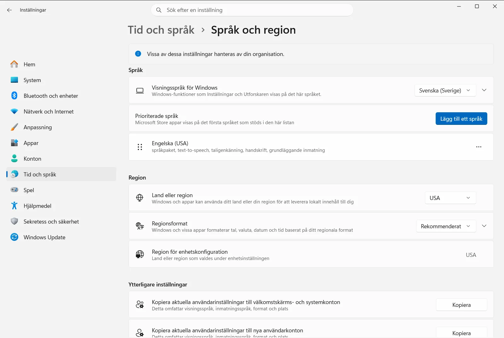Open the Svenska (Sverige) display language dropdown
The image size is (504, 338).
(x=445, y=90)
